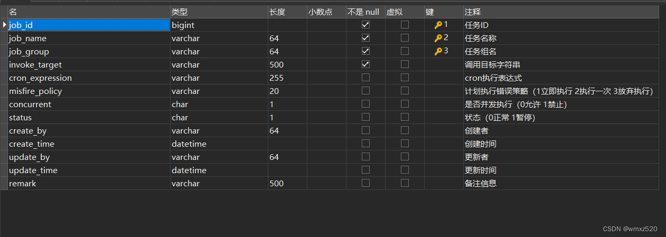Click the 任务ID comment cell

pos(561,25)
